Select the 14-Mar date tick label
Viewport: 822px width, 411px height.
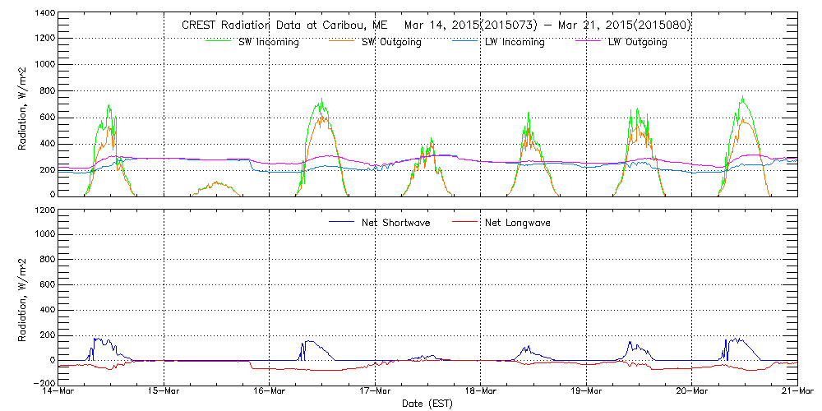coord(59,391)
